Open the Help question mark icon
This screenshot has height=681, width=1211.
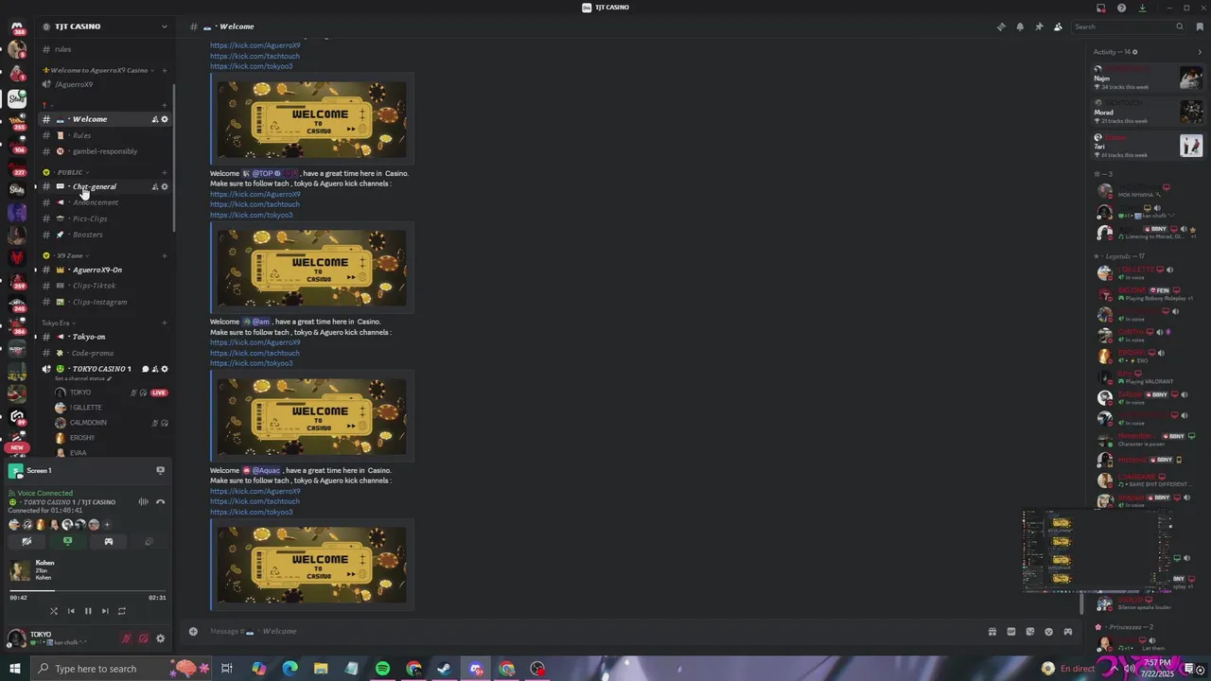pyautogui.click(x=1122, y=8)
